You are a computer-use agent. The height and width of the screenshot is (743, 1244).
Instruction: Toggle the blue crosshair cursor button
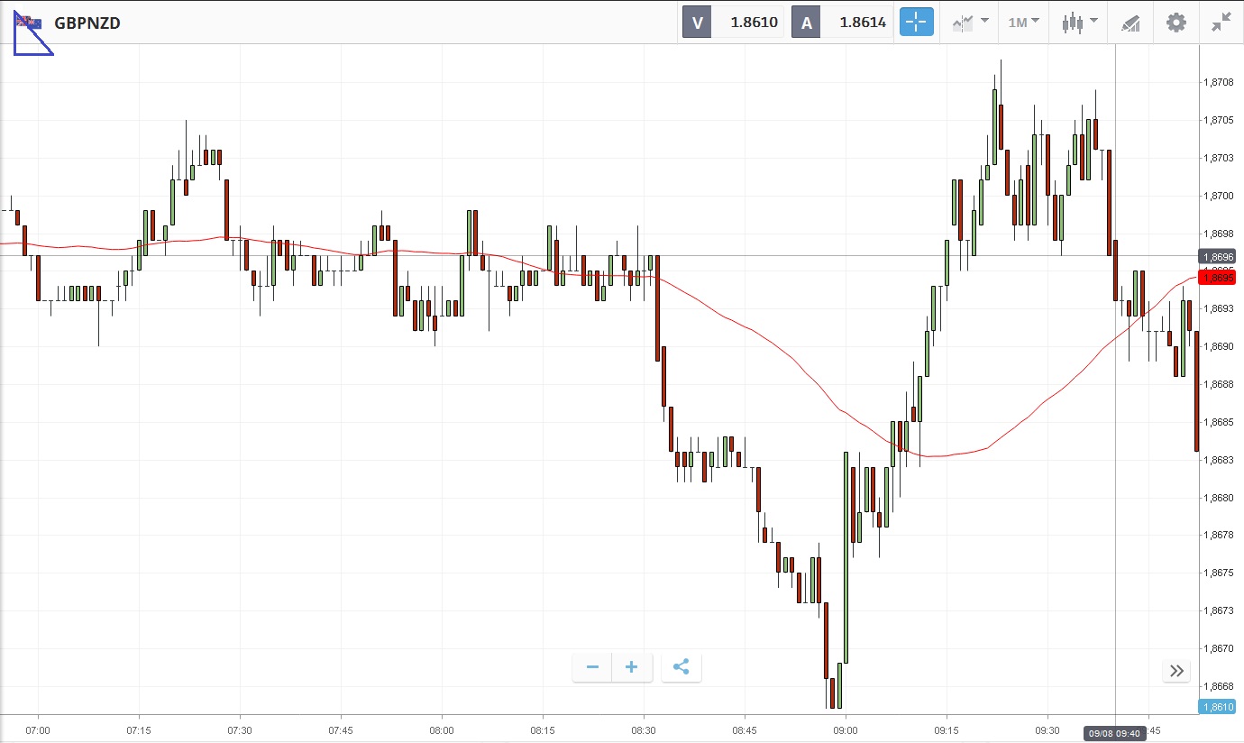(916, 23)
